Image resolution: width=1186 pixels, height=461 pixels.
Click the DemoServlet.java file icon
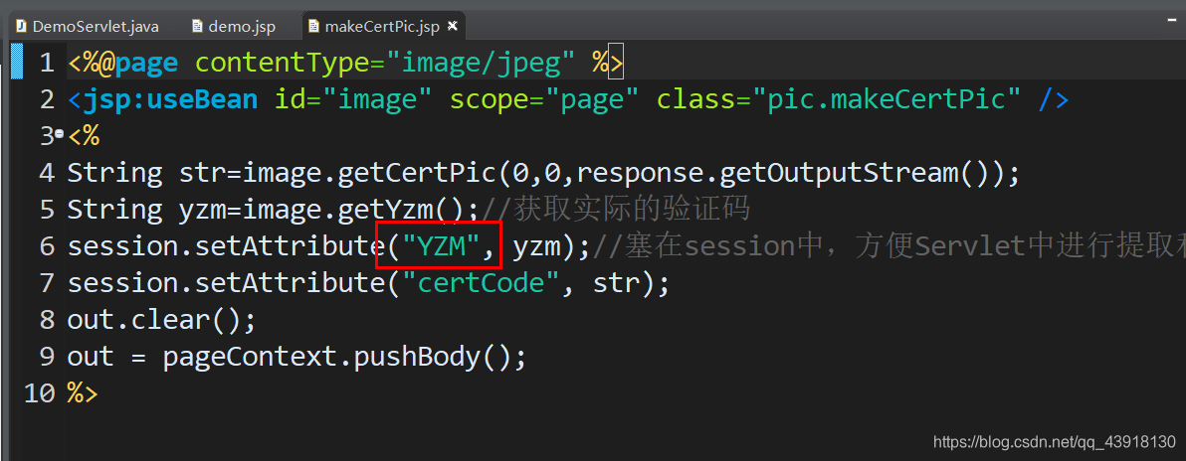click(x=21, y=27)
